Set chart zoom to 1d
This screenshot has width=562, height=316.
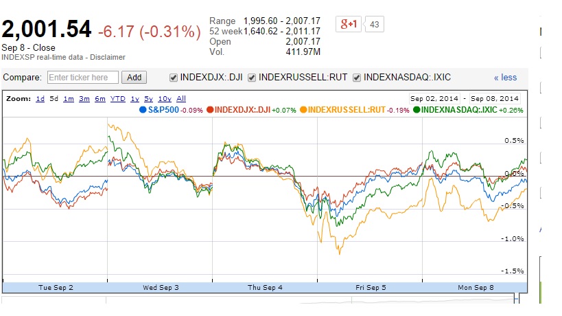pyautogui.click(x=40, y=99)
